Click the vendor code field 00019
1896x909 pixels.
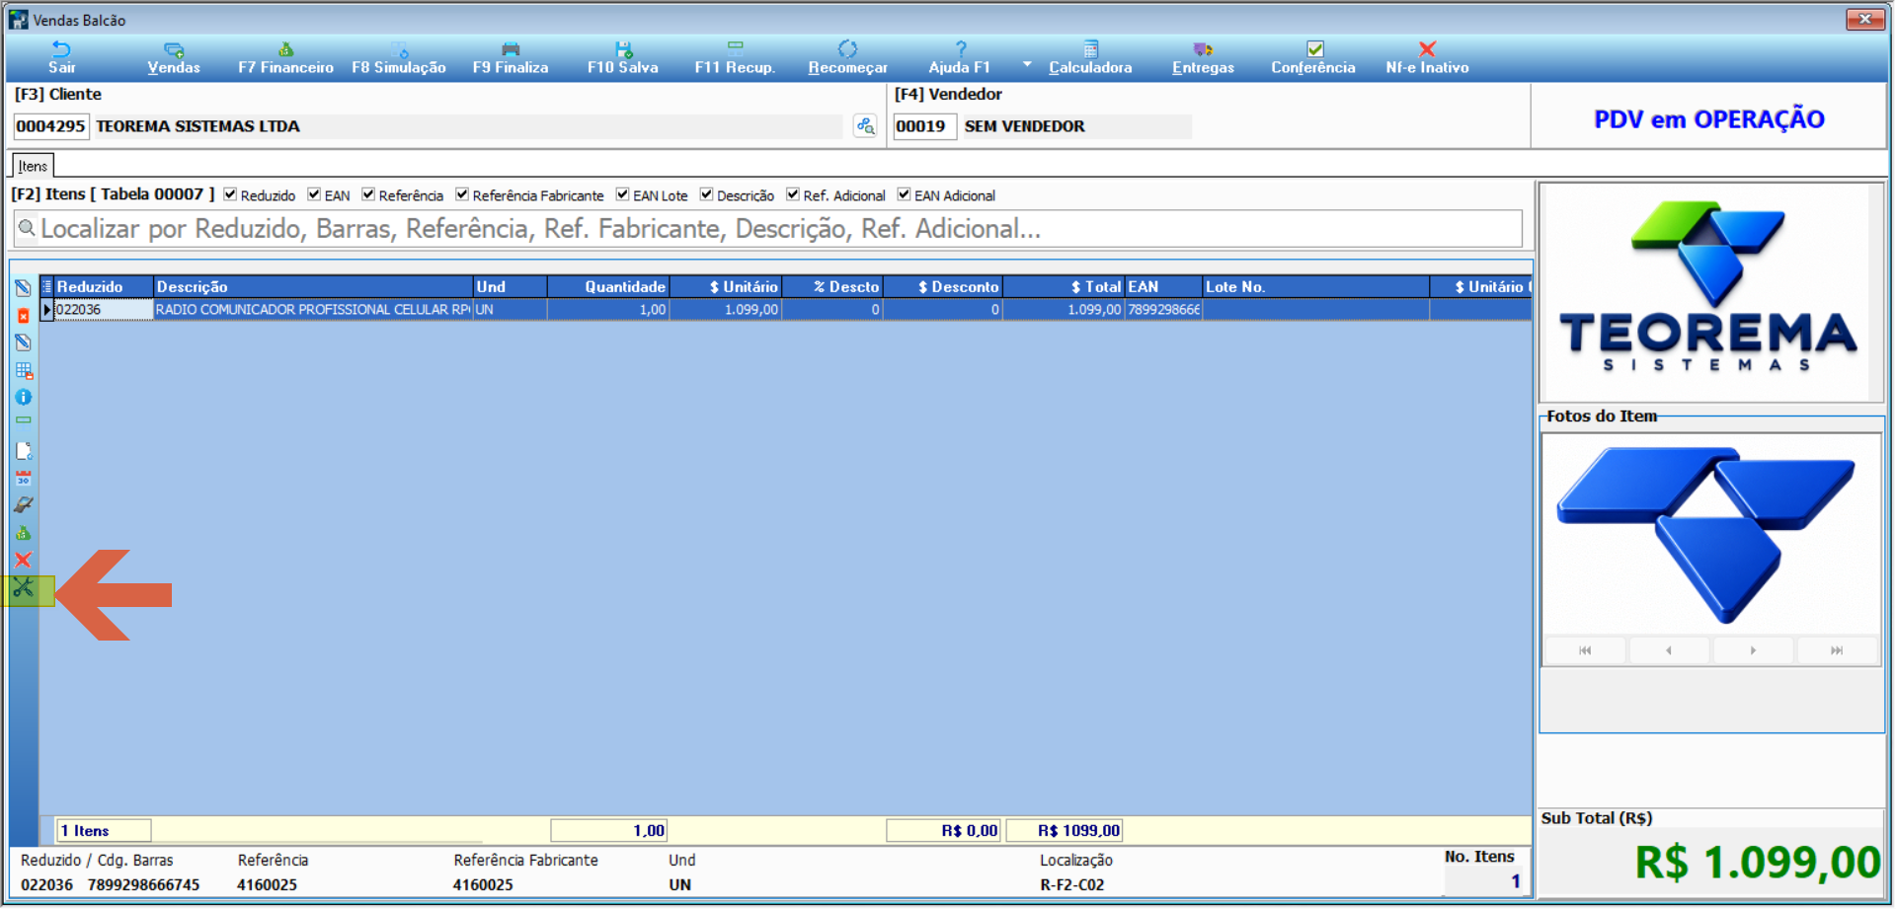point(924,126)
